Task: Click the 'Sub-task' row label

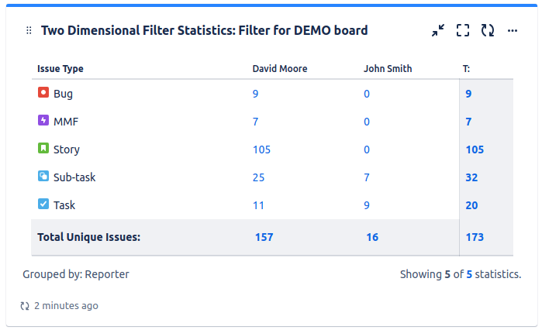Action: click(x=74, y=177)
